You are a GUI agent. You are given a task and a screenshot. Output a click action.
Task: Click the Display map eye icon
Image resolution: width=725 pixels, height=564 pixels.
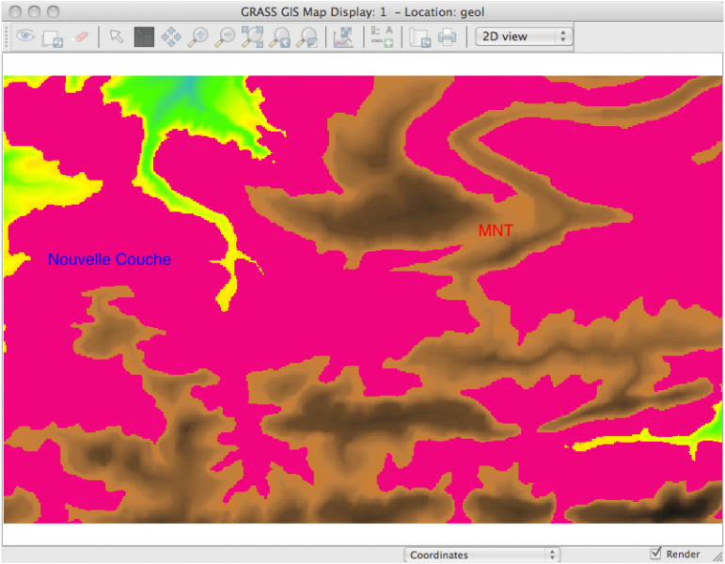(25, 37)
